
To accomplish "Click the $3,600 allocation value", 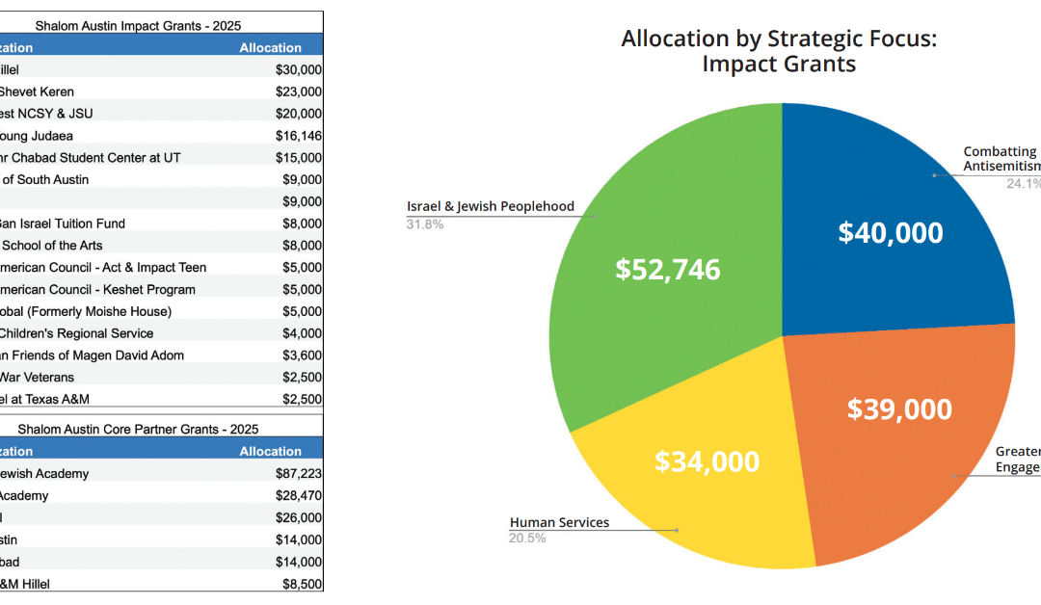I will pyautogui.click(x=302, y=355).
